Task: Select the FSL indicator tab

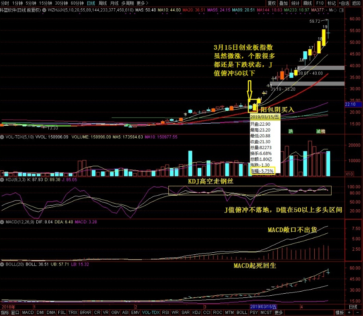Action: (x=62, y=313)
